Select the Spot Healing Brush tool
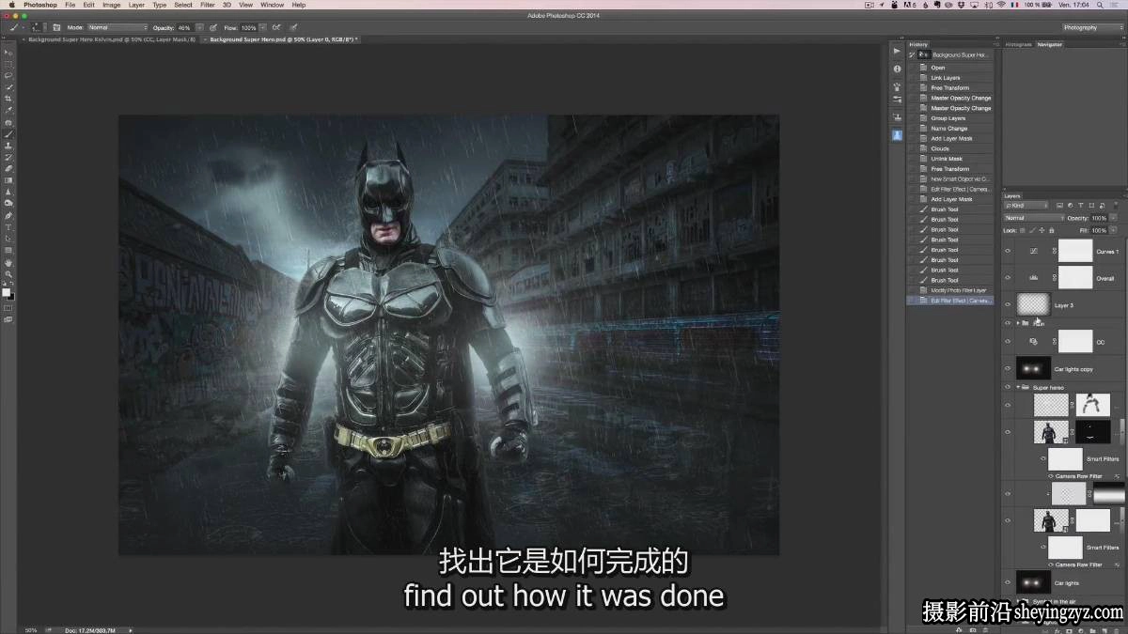The image size is (1128, 634). 8,123
